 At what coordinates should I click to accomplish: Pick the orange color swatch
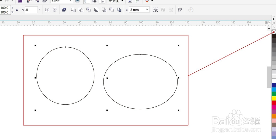tap(274, 116)
